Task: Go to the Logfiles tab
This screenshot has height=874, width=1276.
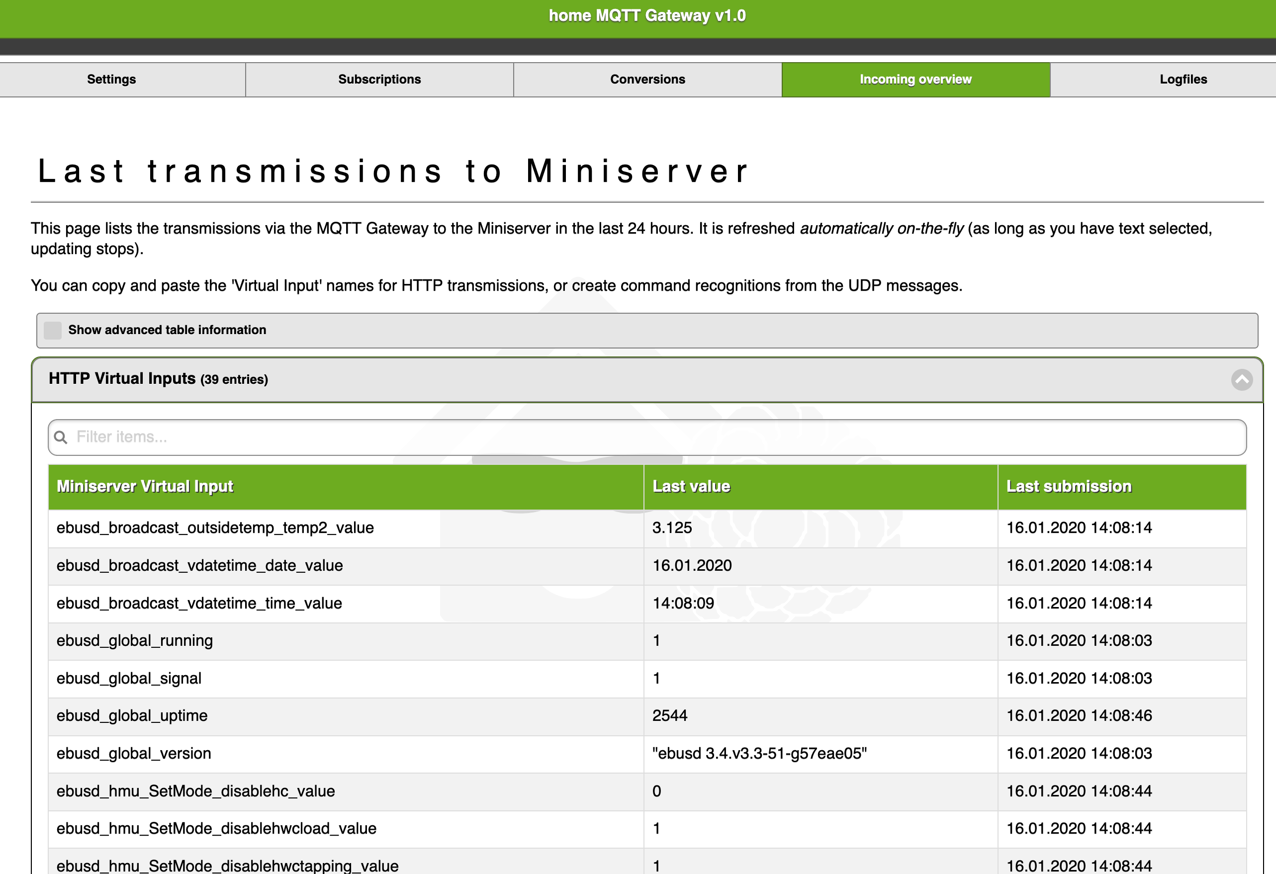Action: tap(1183, 80)
